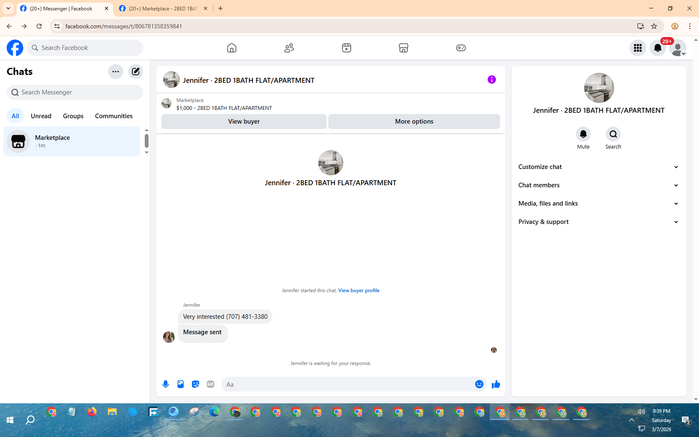Image resolution: width=699 pixels, height=437 pixels.
Task: Select the Unread chats filter tab
Action: coord(41,116)
